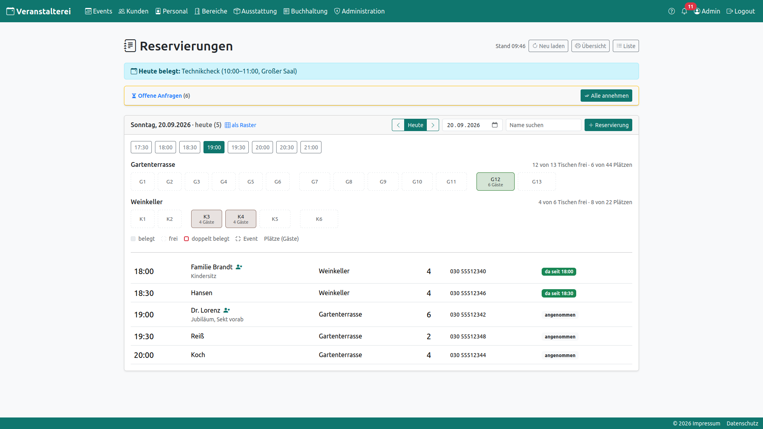Open the Buchhaltung menu
Viewport: 763px width, 429px height.
(x=306, y=11)
